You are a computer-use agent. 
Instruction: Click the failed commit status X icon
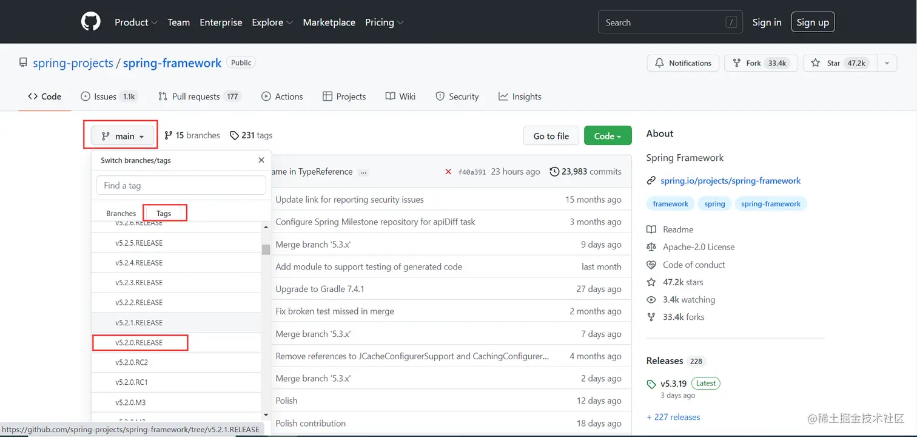point(448,172)
